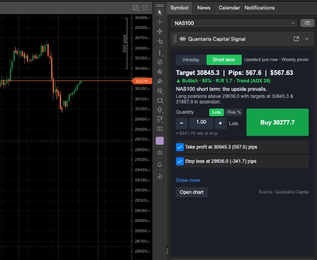Decrease lot quantity with minus button
Viewport: 317px width, 260px height.
pos(182,123)
